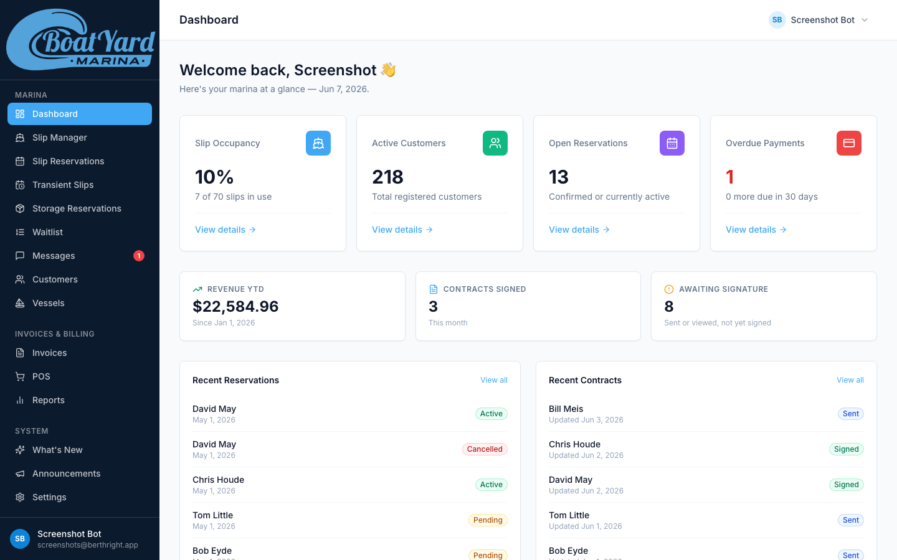Viewport: 897px width, 560px height.
Task: Open Tom Little in Recent Reservations
Action: (350, 520)
